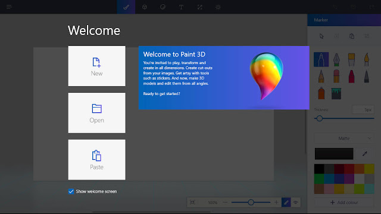
Task: Open the 3D shapes tool
Action: (x=145, y=7)
